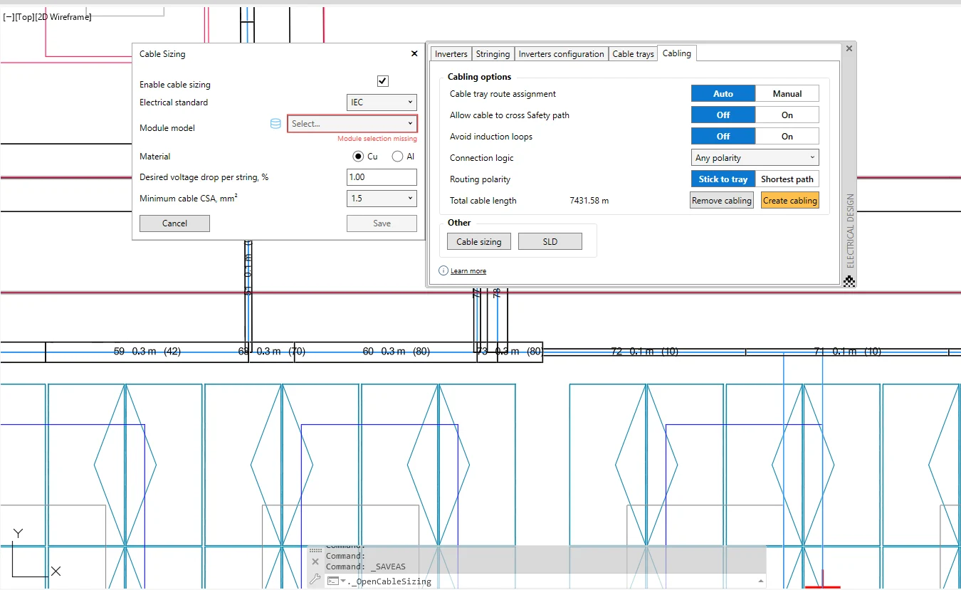Click the SLD button
The height and width of the screenshot is (590, 961).
550,242
